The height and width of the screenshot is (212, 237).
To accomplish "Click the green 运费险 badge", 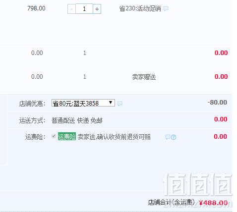I will click(x=67, y=137).
